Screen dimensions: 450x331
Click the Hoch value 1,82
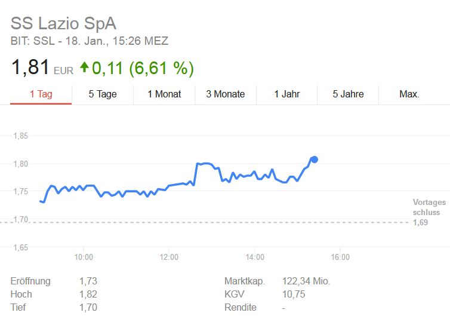(88, 294)
